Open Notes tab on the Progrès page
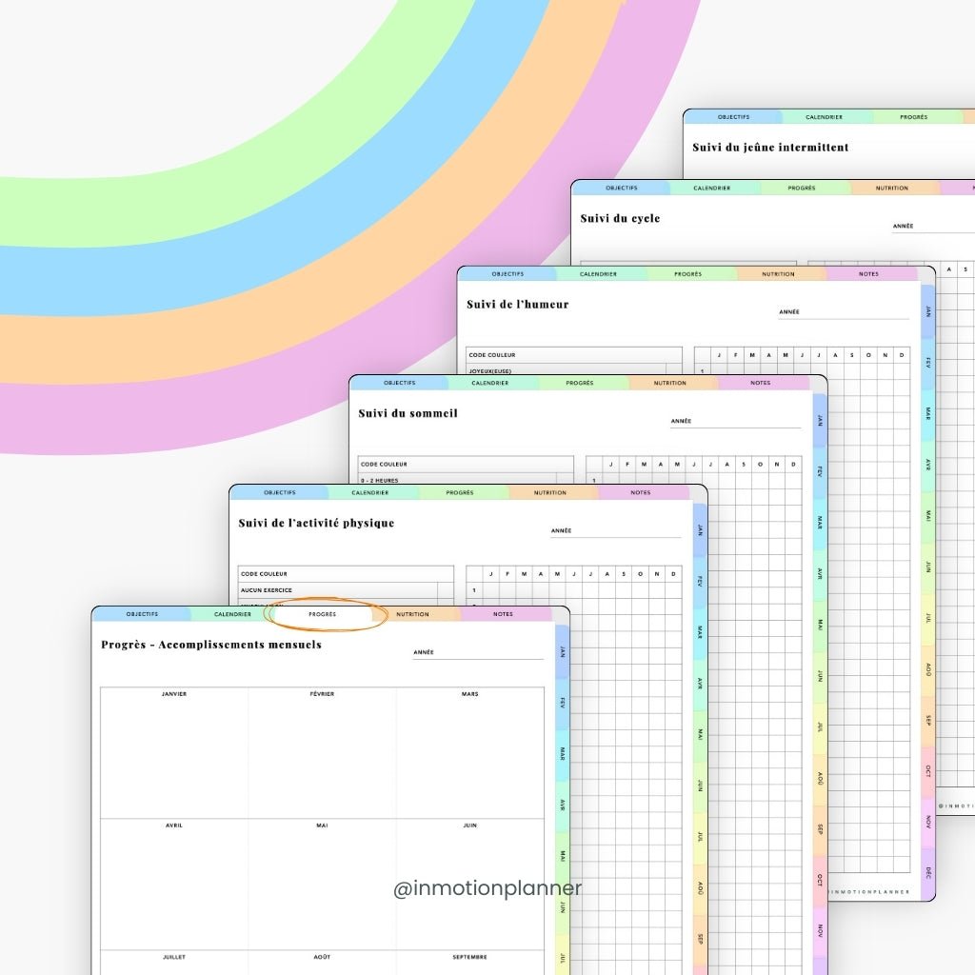The width and height of the screenshot is (975, 975). [503, 614]
